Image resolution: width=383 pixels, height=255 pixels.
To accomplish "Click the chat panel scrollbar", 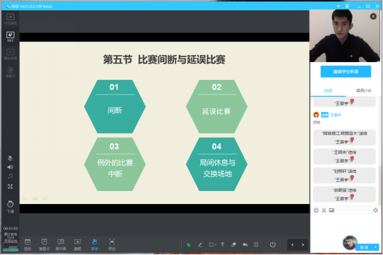I will point(380,185).
